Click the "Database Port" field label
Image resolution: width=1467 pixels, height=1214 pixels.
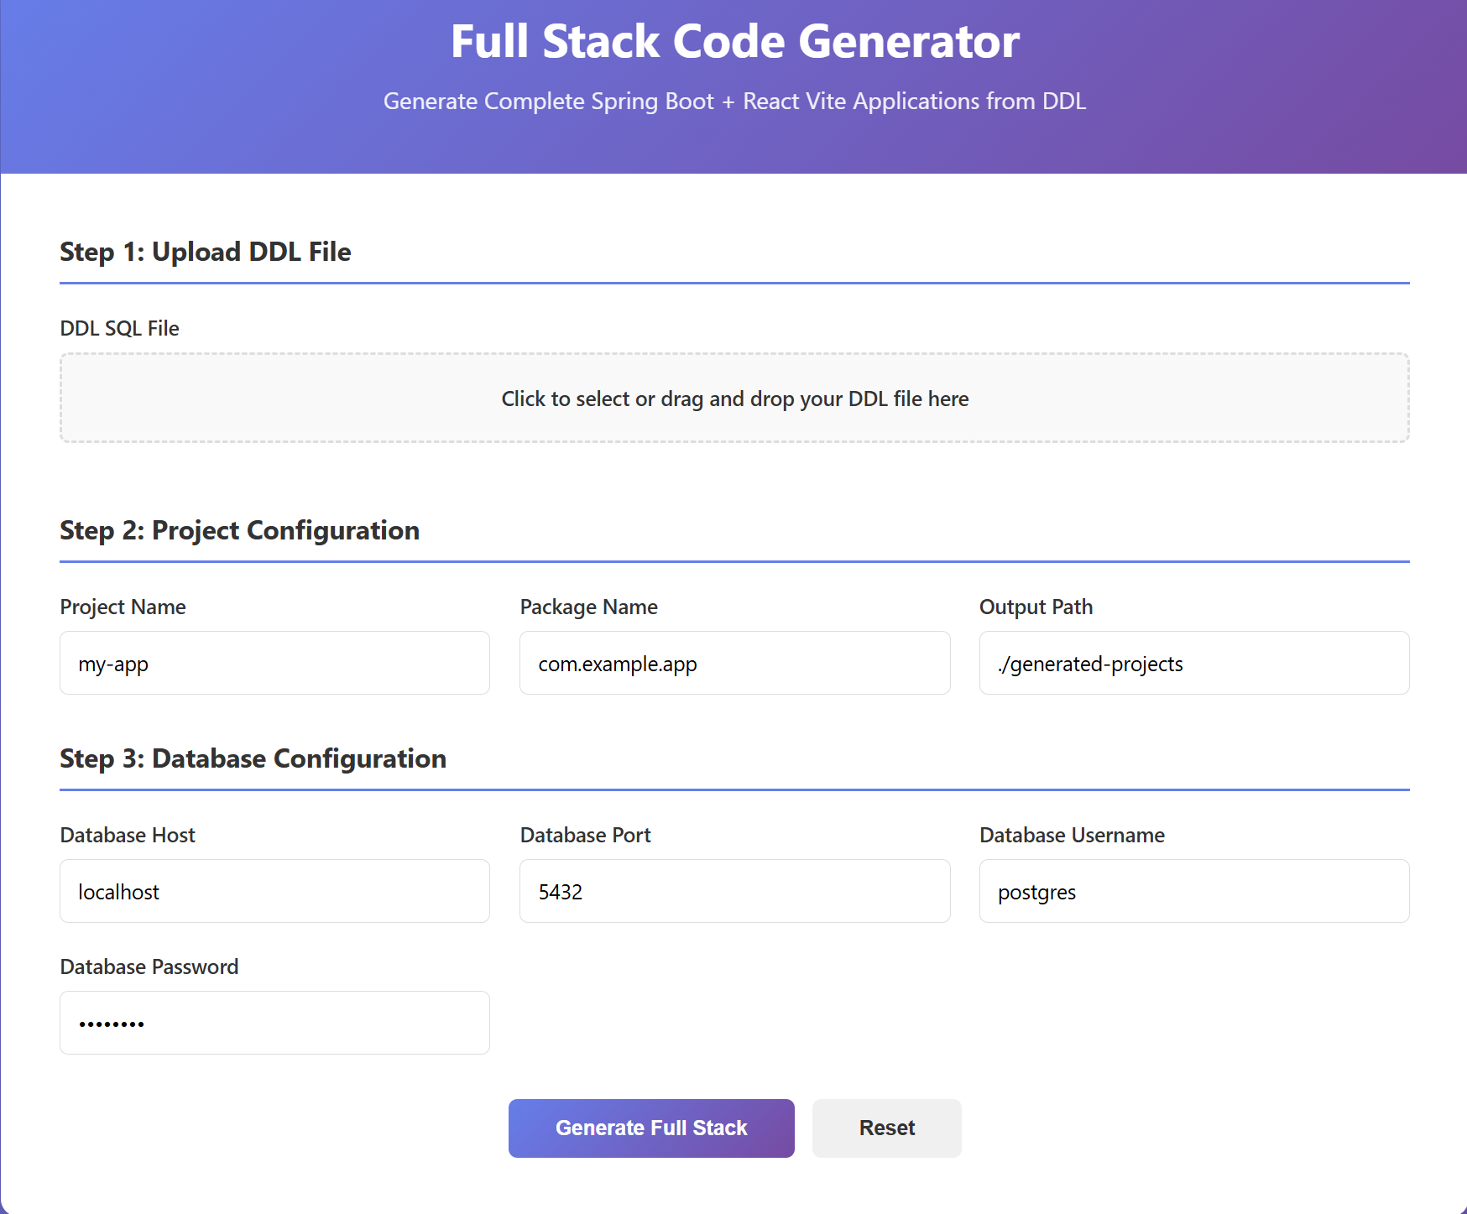(585, 835)
